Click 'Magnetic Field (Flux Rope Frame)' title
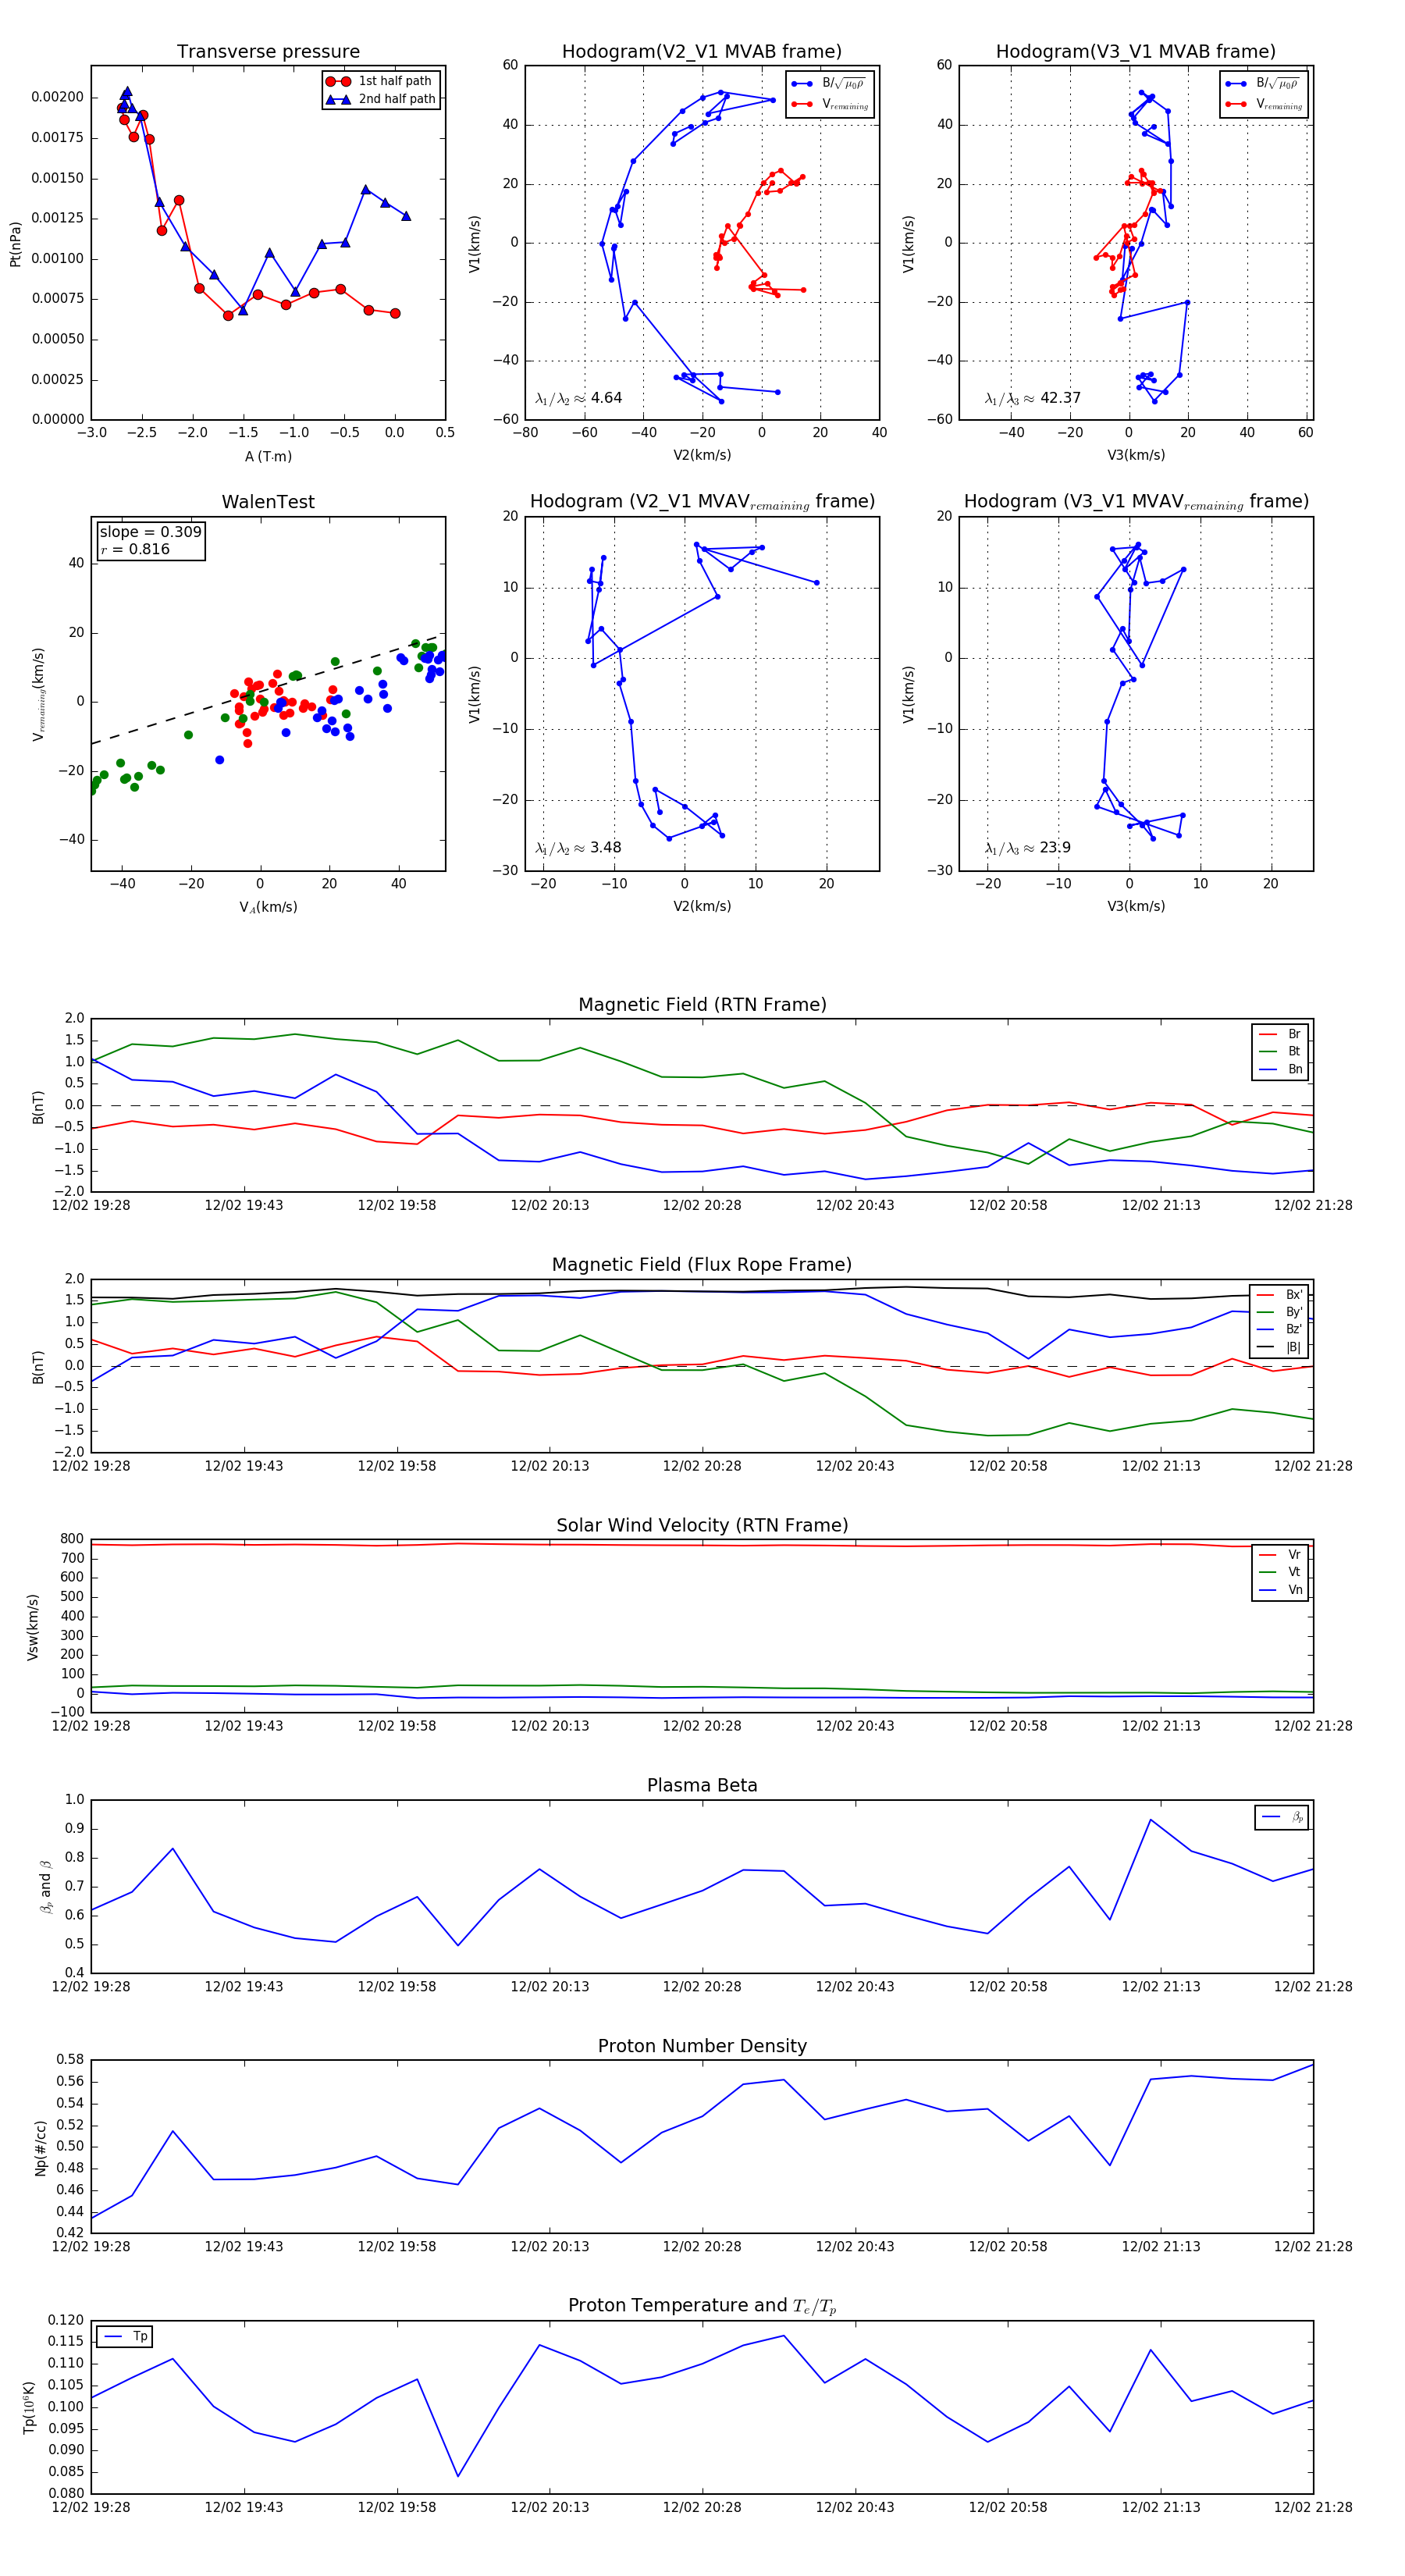1405x2576 pixels. point(702,1265)
